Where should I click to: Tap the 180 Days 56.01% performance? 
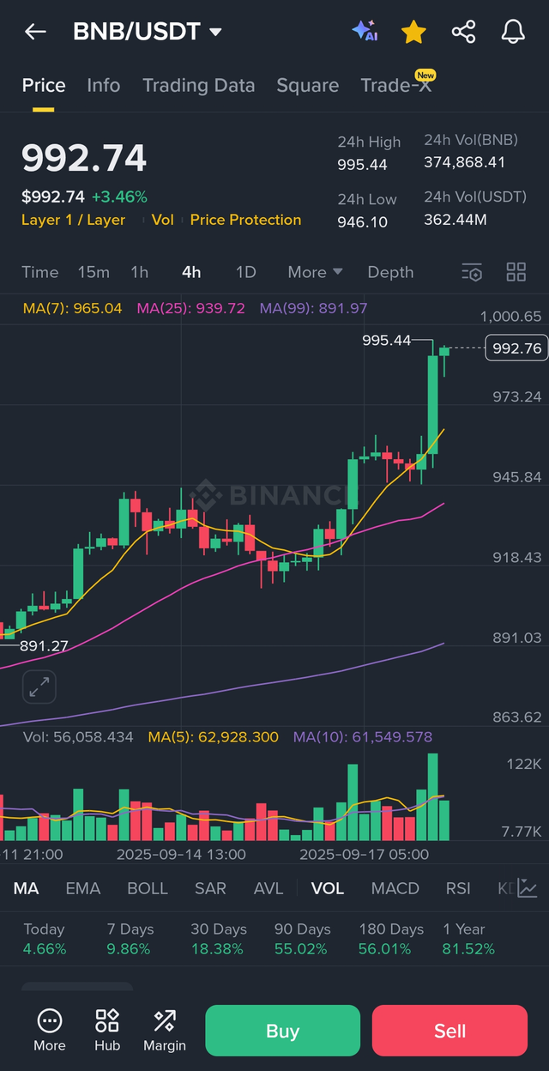point(391,939)
